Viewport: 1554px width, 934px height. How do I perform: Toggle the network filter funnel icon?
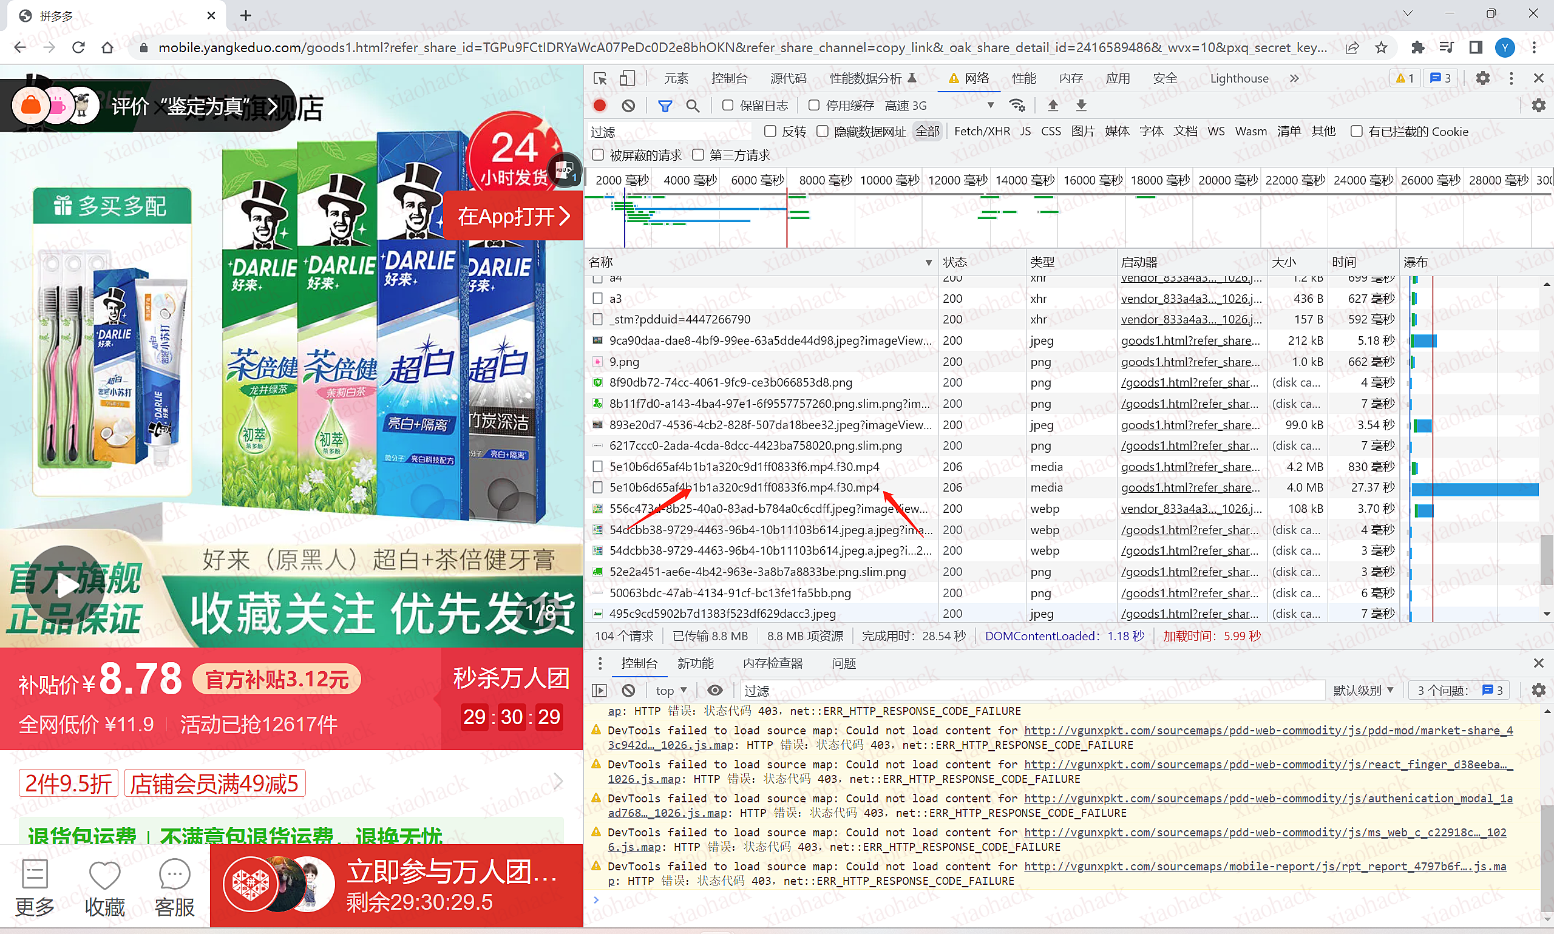pyautogui.click(x=665, y=106)
